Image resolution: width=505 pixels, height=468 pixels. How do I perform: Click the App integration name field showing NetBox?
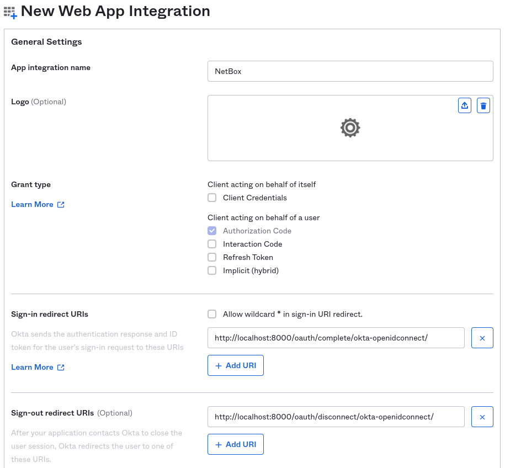click(x=350, y=71)
